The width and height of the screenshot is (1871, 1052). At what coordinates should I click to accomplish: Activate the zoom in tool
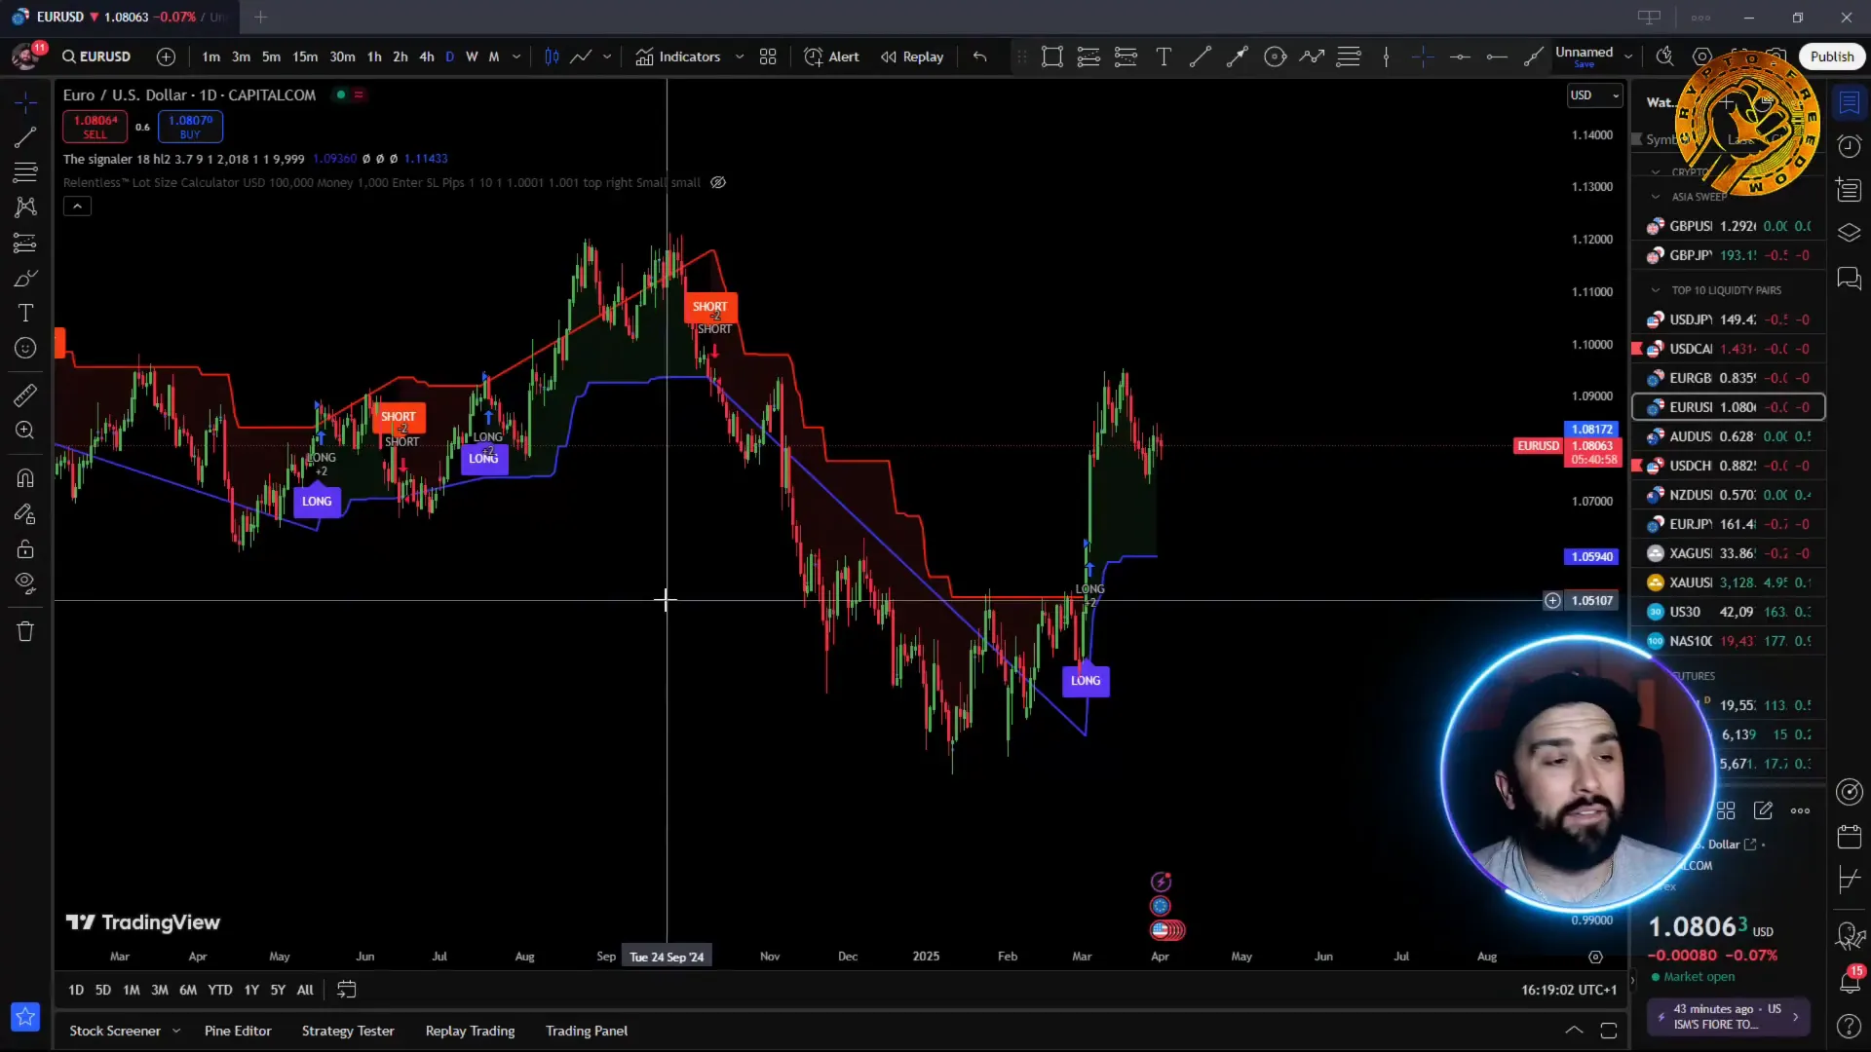[25, 430]
